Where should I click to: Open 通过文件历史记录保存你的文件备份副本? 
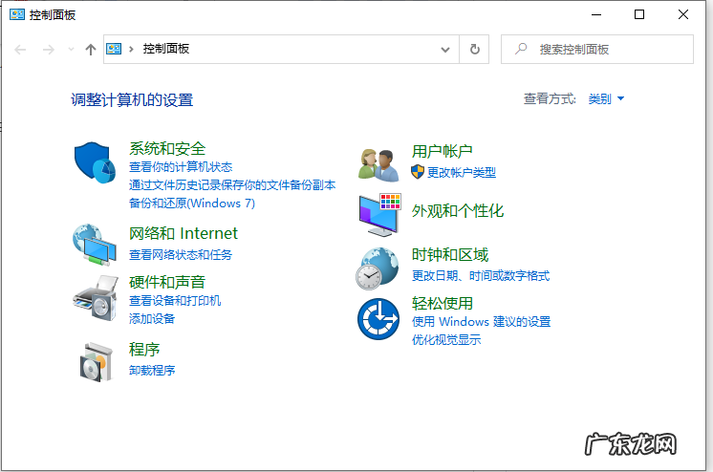232,185
